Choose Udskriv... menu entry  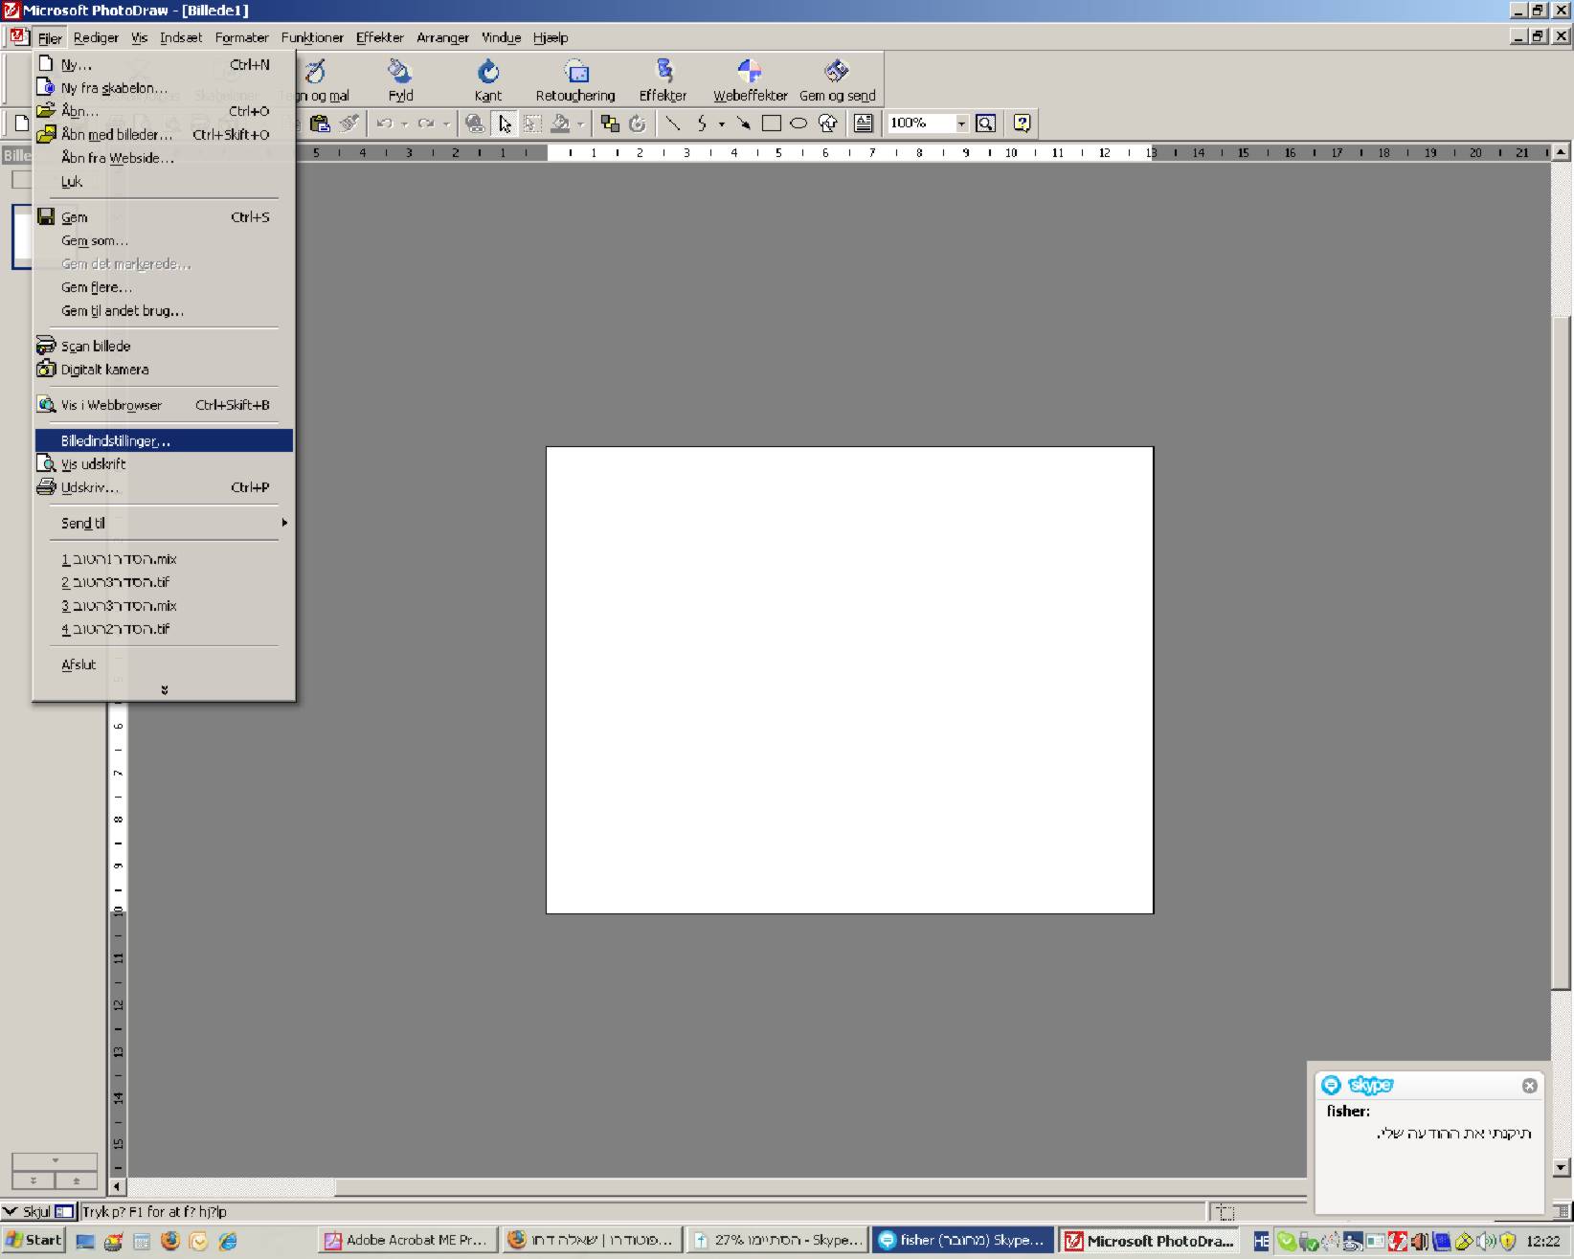tap(164, 487)
